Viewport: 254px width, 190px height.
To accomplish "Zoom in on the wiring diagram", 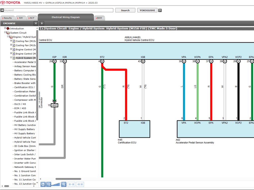I will (64, 184).
